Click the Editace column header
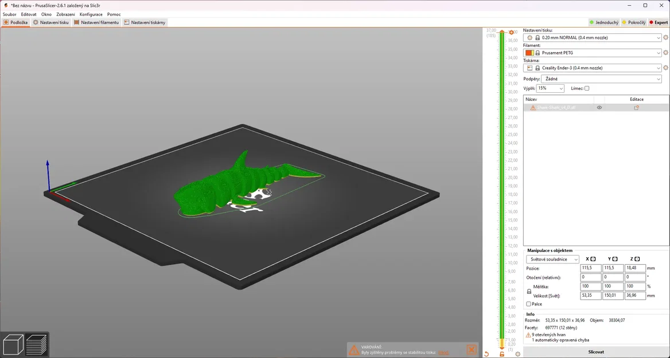The image size is (670, 358). click(x=637, y=99)
